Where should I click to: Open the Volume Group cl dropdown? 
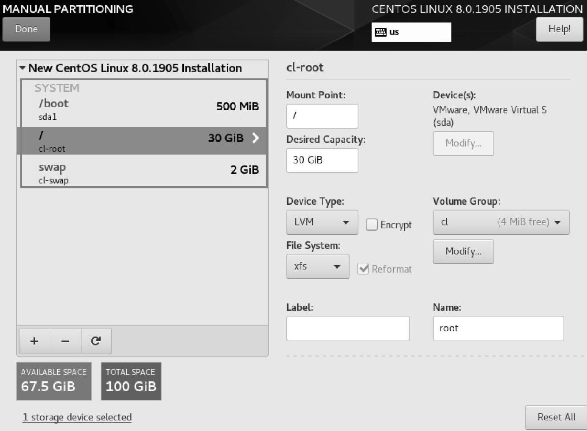pyautogui.click(x=501, y=222)
